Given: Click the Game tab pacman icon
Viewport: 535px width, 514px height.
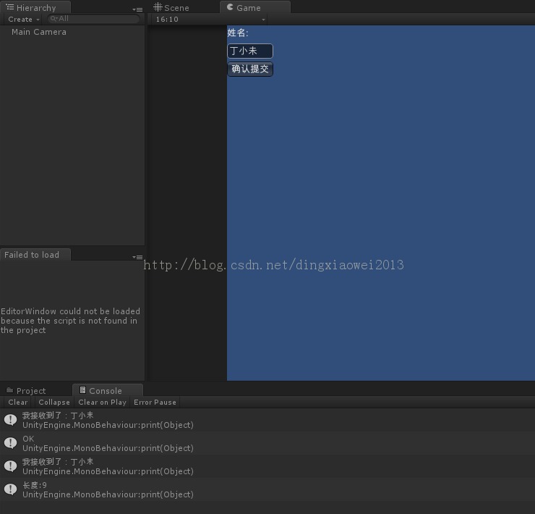Looking at the screenshot, I should coord(230,7).
